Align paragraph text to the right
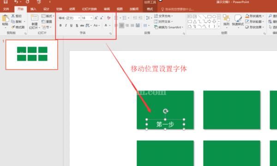 pos(127,25)
